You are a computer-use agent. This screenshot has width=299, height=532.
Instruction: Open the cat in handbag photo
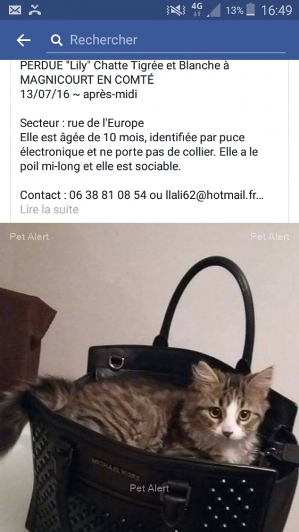(x=149, y=377)
